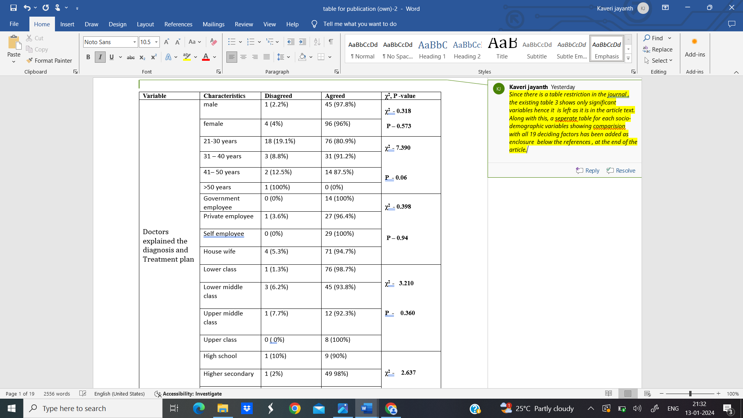Expand the Styles gallery

(x=628, y=59)
